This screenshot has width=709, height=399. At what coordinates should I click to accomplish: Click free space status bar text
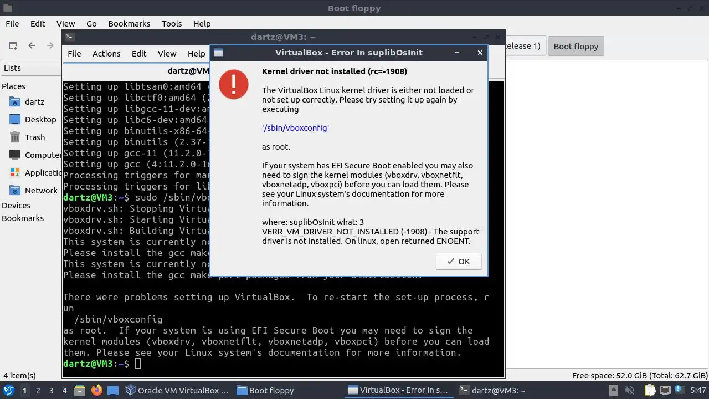(x=640, y=376)
